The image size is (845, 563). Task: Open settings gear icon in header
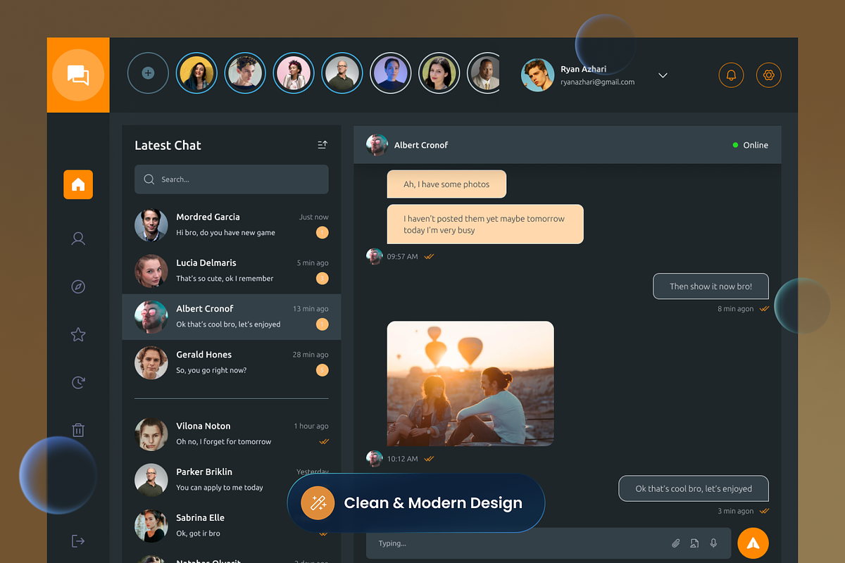coord(769,75)
